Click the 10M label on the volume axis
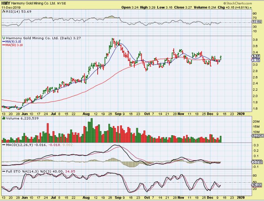The width and height of the screenshot is (264, 201). tap(256, 132)
